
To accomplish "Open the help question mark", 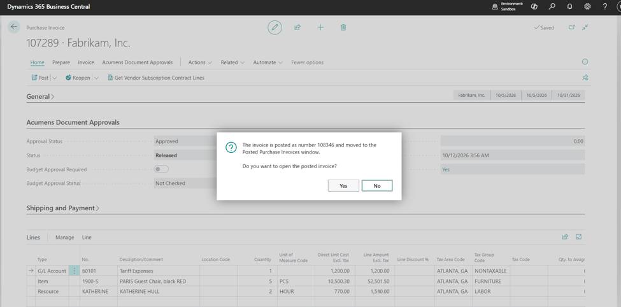I will click(x=605, y=6).
